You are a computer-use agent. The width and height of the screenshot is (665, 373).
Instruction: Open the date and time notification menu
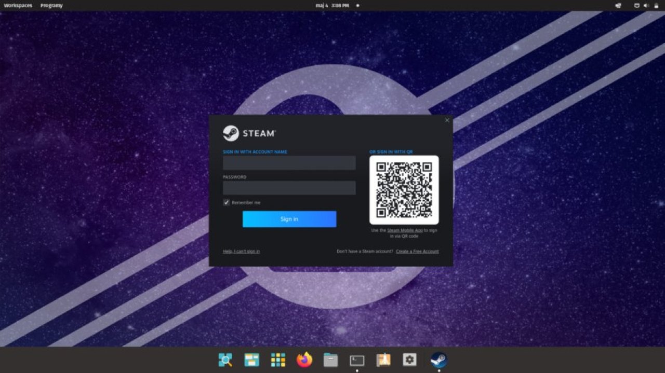point(332,6)
